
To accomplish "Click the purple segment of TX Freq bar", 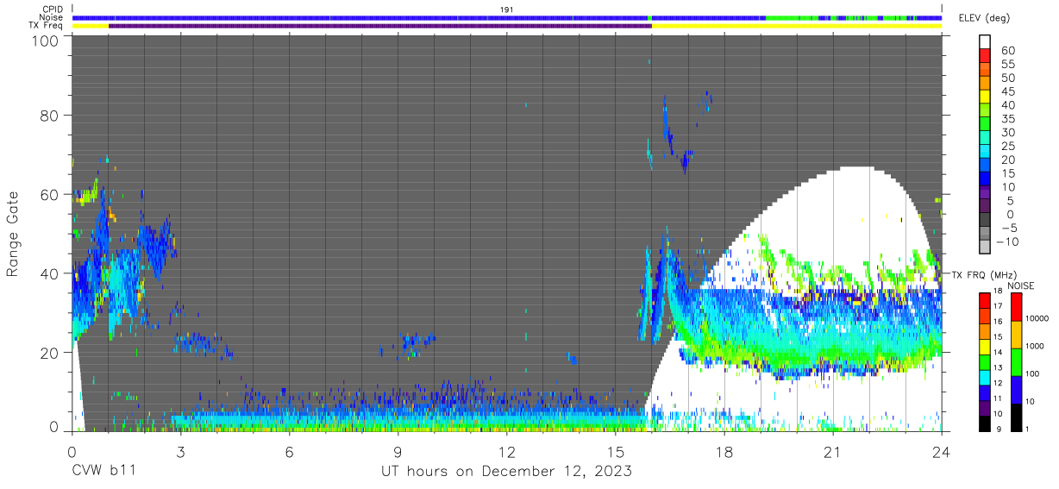I will click(379, 26).
